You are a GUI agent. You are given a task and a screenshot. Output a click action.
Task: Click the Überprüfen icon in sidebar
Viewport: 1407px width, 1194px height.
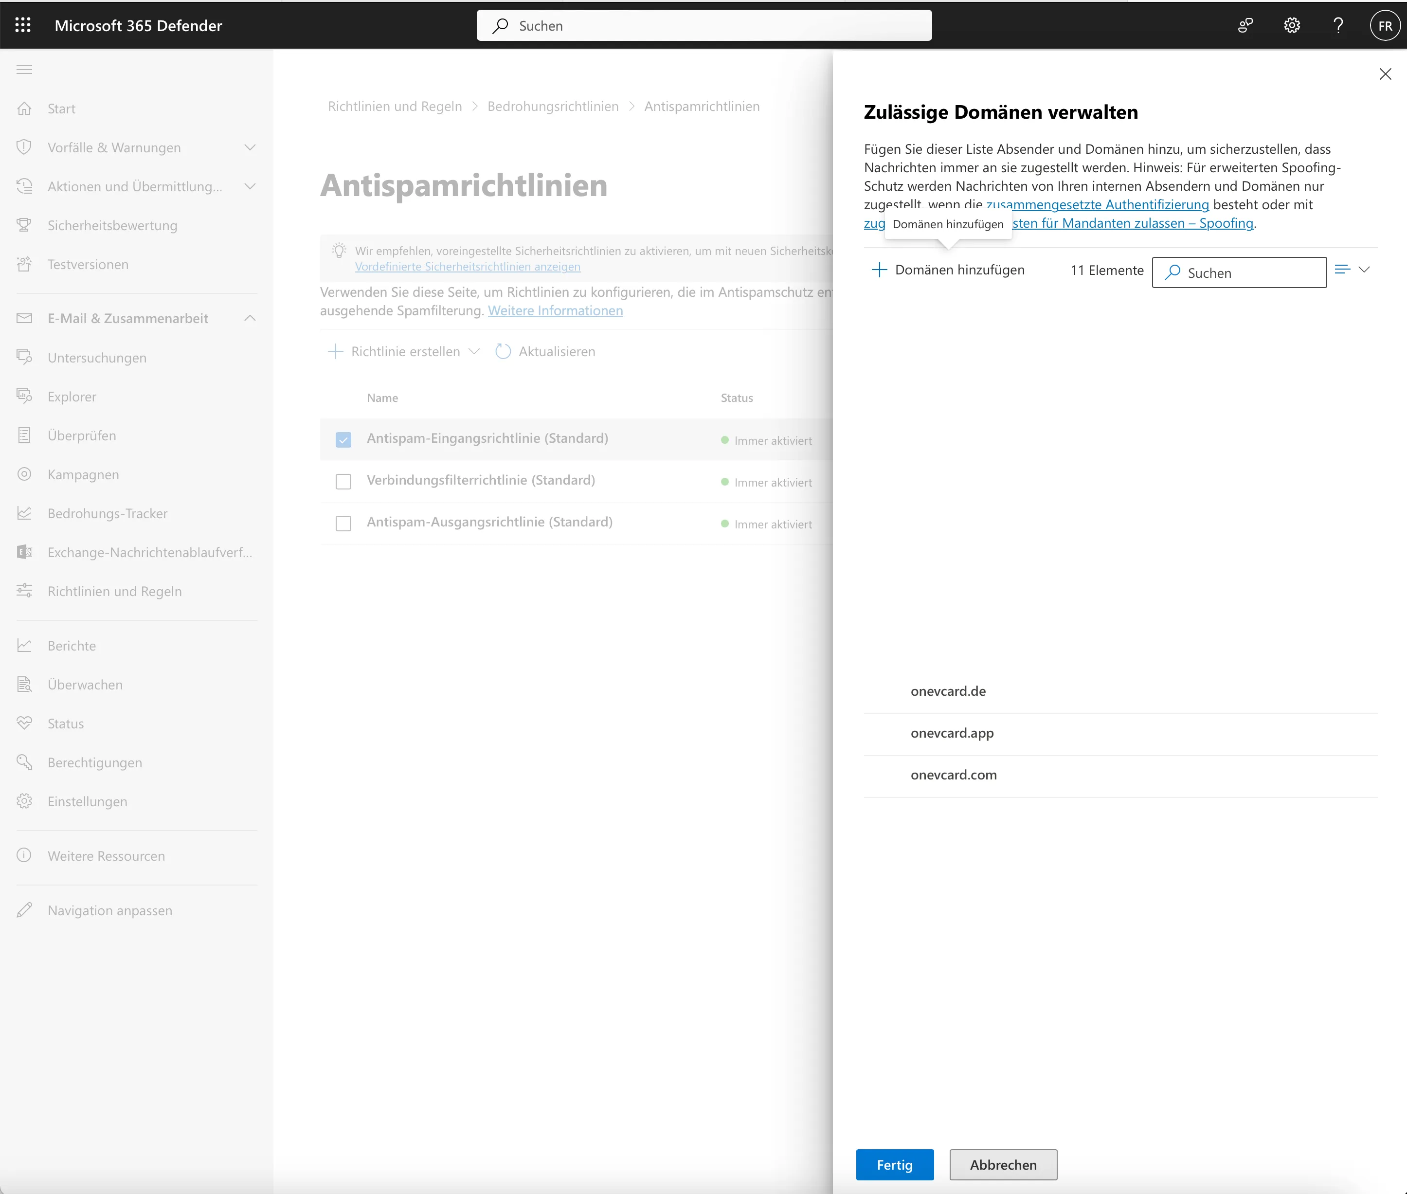pos(24,435)
